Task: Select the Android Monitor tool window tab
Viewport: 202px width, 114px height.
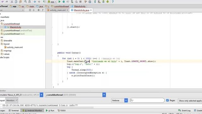Action: [x=32, y=111]
